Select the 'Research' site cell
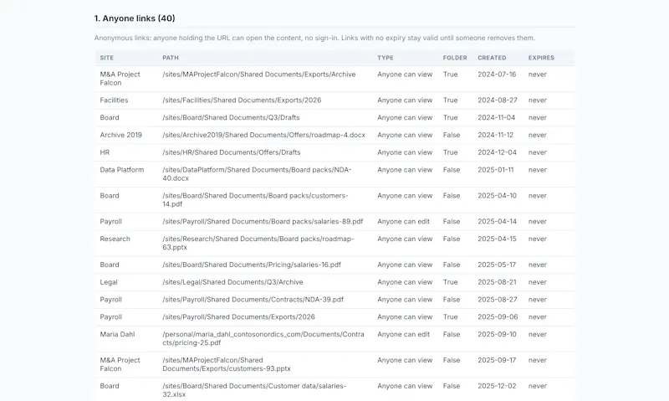 coord(115,239)
